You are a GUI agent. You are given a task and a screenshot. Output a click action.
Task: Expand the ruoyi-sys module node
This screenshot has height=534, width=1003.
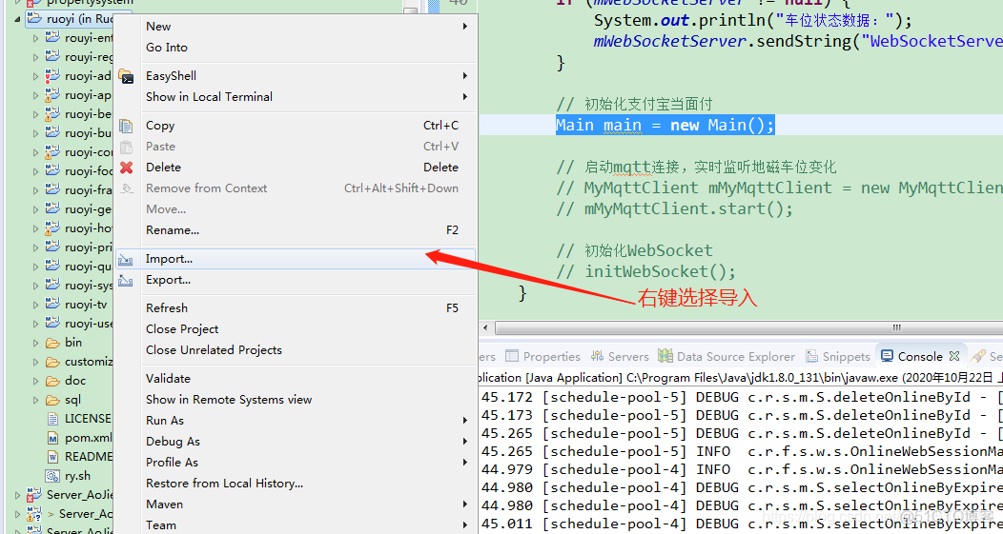pos(36,286)
